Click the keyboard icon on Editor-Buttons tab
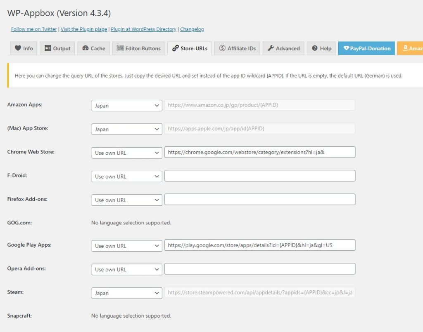Image resolution: width=423 pixels, height=332 pixels. (120, 48)
